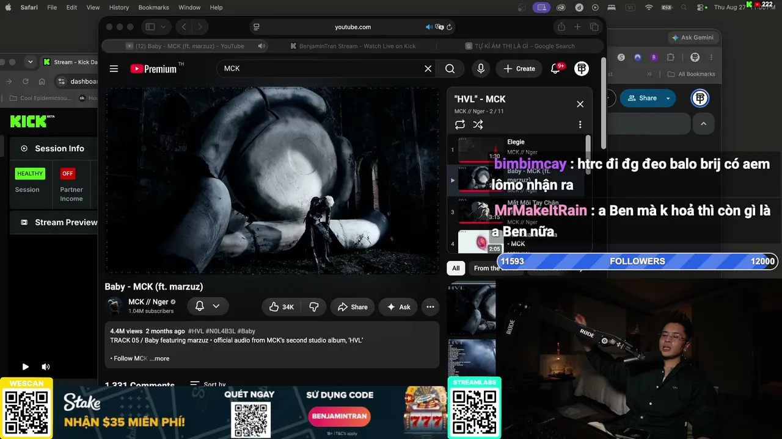Close the HVL playlist panel

[x=580, y=104]
